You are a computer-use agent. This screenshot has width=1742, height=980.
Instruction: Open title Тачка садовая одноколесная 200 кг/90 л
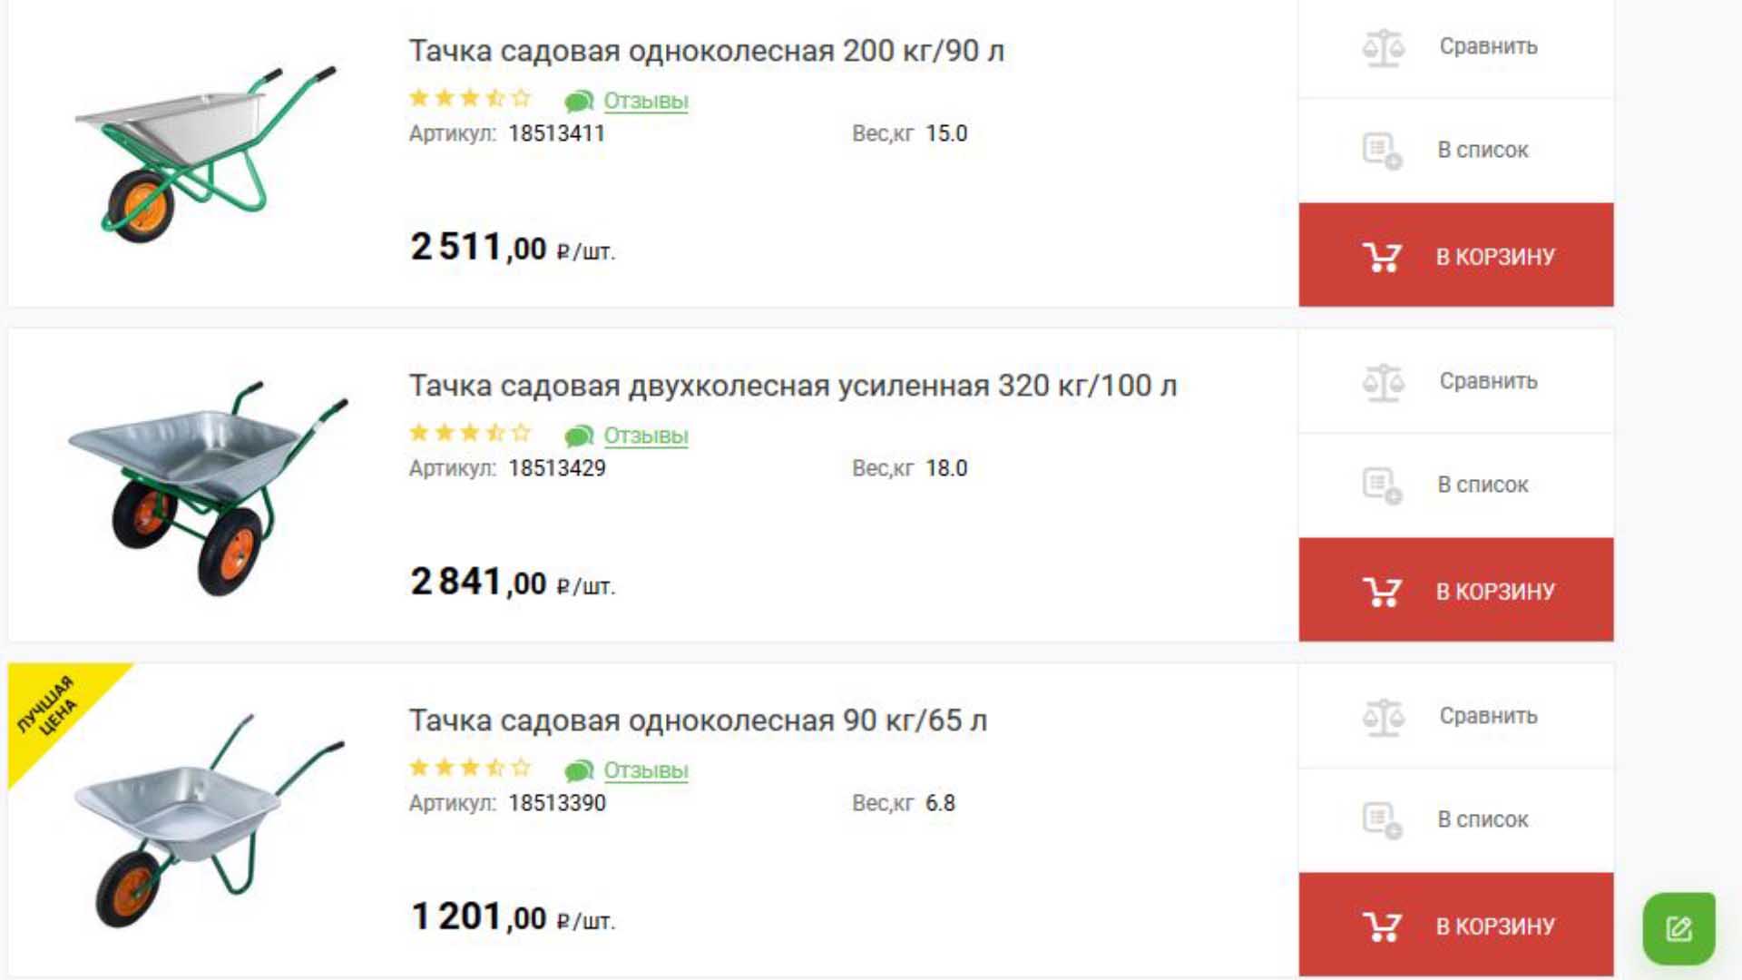(706, 51)
